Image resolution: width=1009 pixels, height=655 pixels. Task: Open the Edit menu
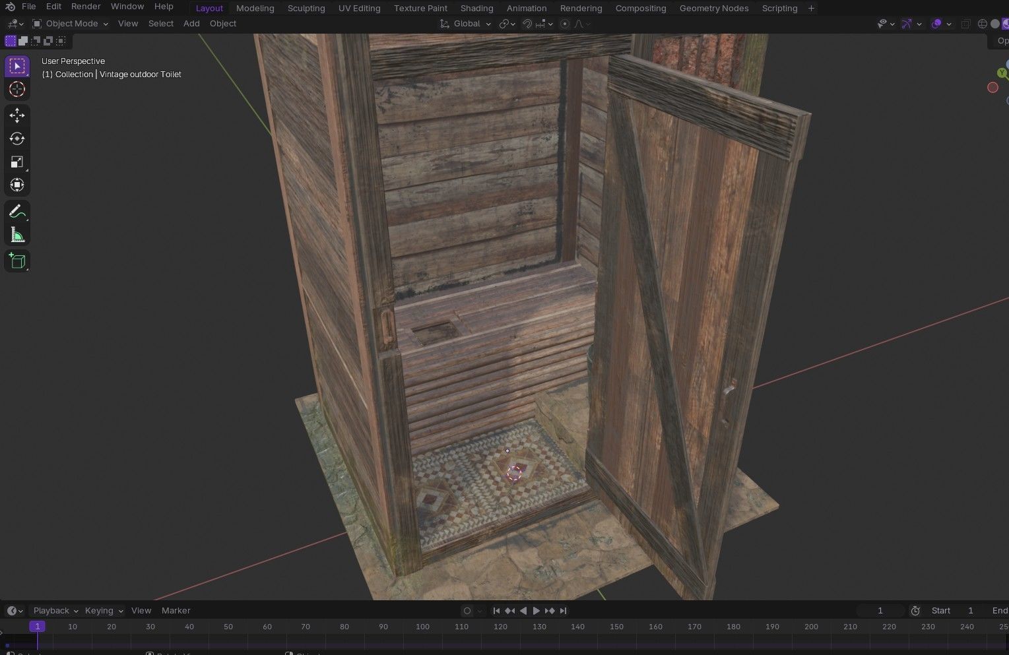[x=53, y=7]
